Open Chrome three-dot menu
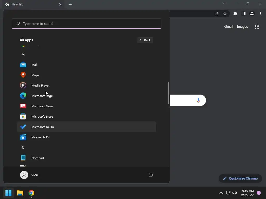The image size is (266, 199). tap(260, 13)
